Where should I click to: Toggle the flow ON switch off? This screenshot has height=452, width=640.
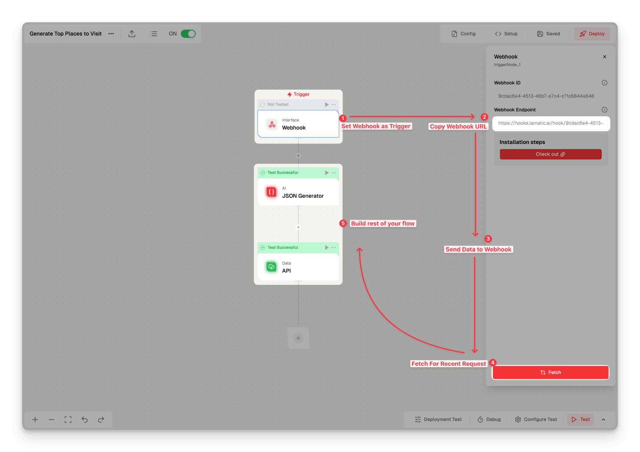point(188,34)
